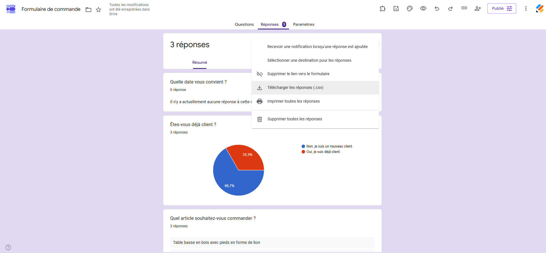The width and height of the screenshot is (546, 253).
Task: Click legend entry Oui, je suis déjà client
Action: pos(321,152)
